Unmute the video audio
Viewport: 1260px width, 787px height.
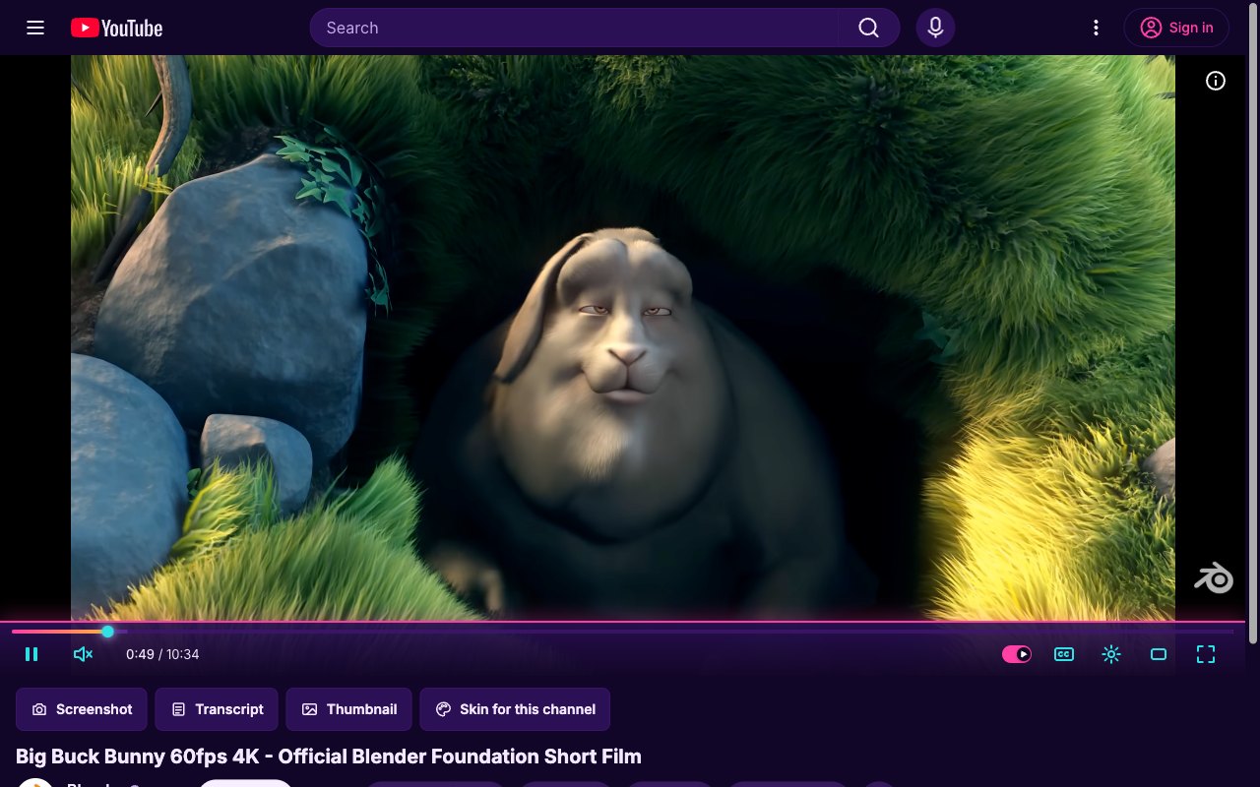(x=83, y=654)
